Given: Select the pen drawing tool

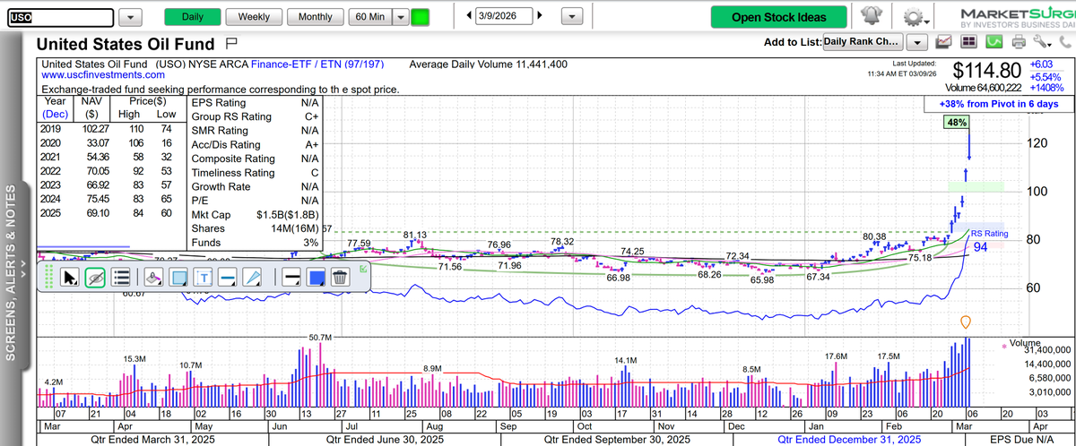Looking at the screenshot, I should pos(253,278).
